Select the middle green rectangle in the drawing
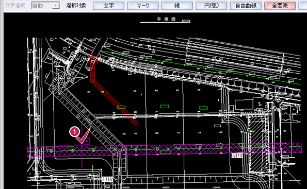 (165, 106)
